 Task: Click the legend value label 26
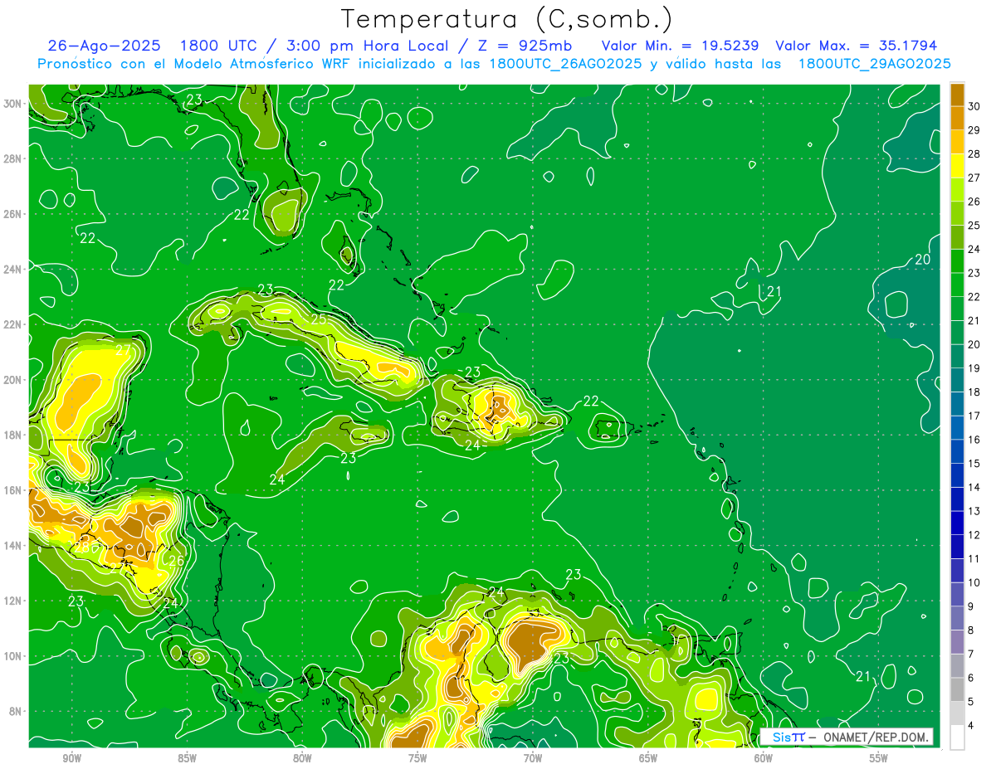[x=974, y=202]
